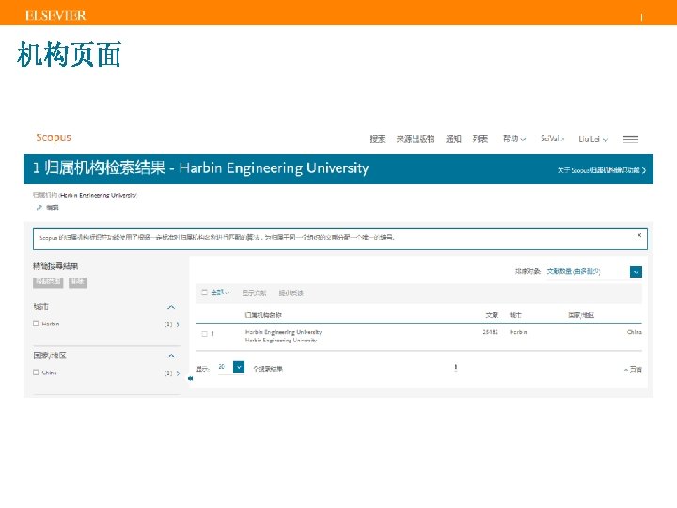Open the sort-by dropdown arrow button
The width and height of the screenshot is (677, 508).
pyautogui.click(x=636, y=272)
